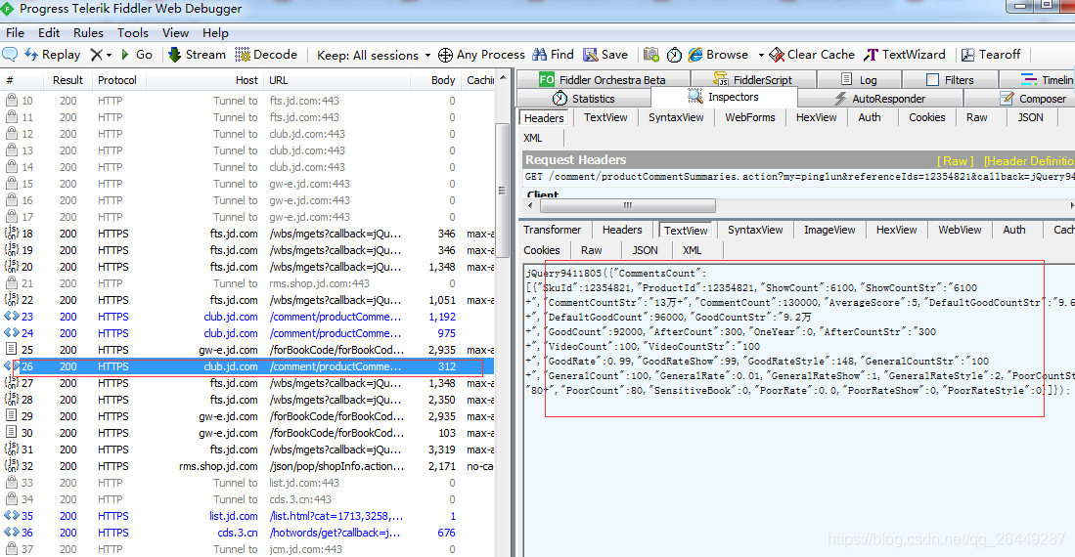This screenshot has width=1075, height=557.
Task: Open the Edit menu
Action: point(49,33)
